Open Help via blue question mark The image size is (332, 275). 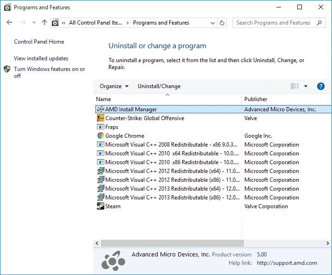[x=321, y=86]
